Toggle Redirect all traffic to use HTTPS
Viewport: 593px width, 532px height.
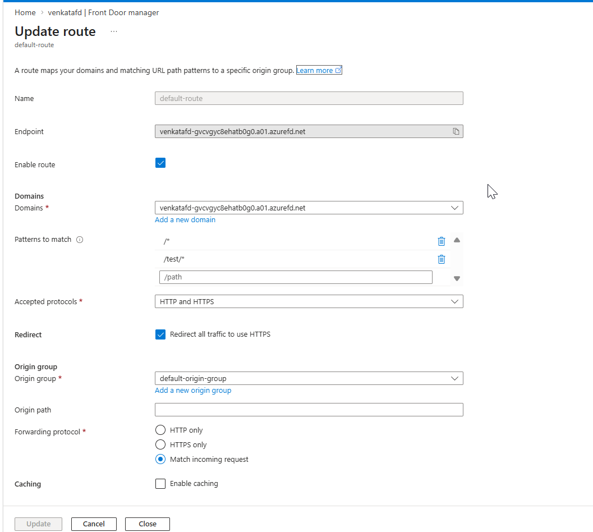pos(160,334)
